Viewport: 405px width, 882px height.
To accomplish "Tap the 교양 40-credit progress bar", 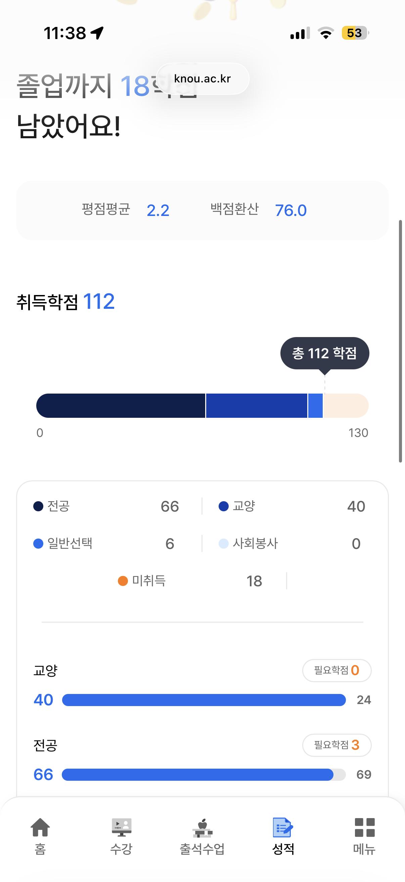I will point(204,700).
